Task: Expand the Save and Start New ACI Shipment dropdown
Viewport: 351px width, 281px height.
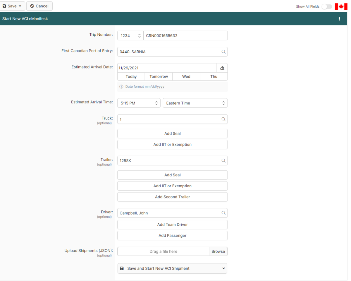Action: [223, 268]
